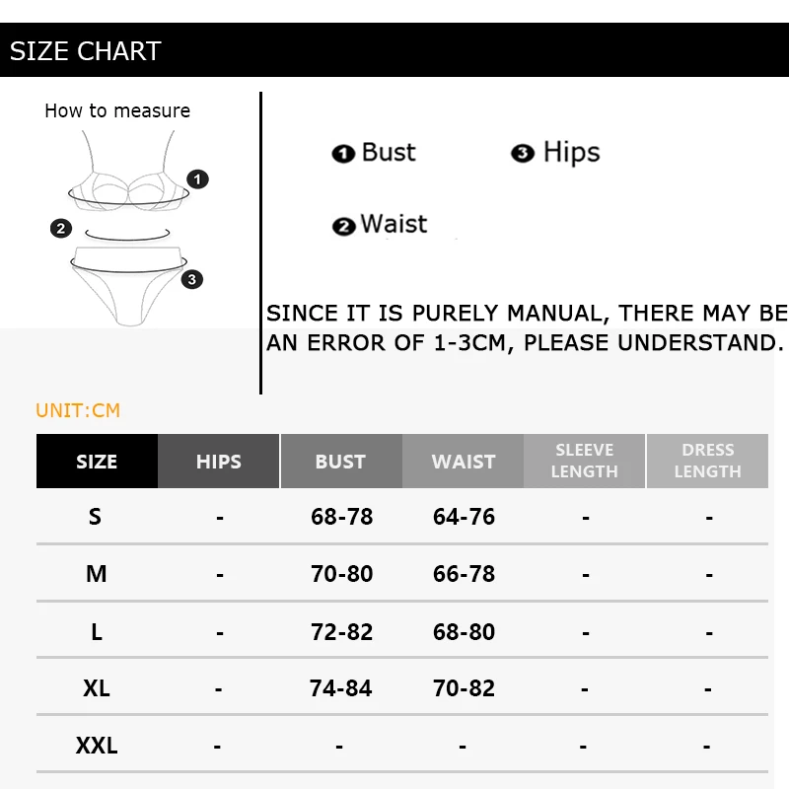Click the S size row label
The height and width of the screenshot is (789, 789).
[95, 517]
